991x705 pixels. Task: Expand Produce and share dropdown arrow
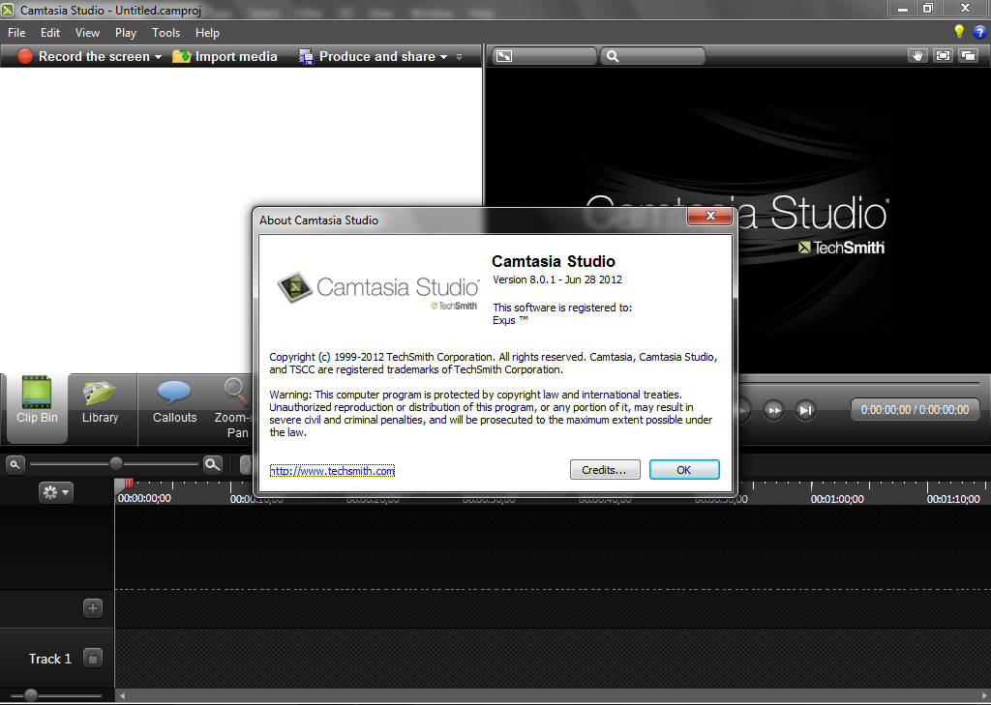[x=443, y=57]
